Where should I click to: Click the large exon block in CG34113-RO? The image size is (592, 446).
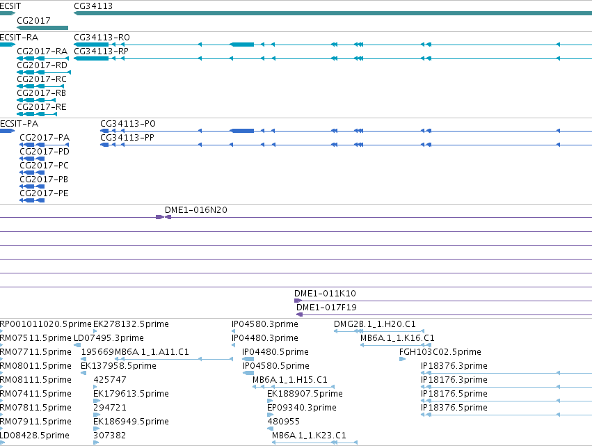pyautogui.click(x=242, y=45)
